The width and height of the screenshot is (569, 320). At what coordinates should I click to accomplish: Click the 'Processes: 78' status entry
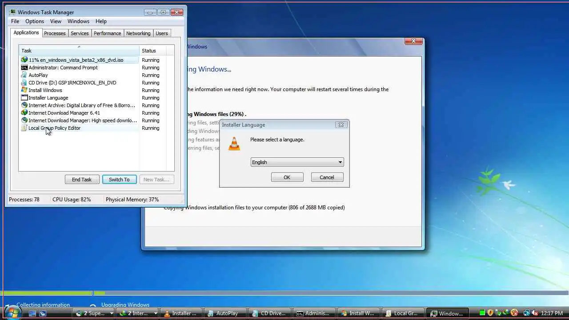[x=24, y=200]
